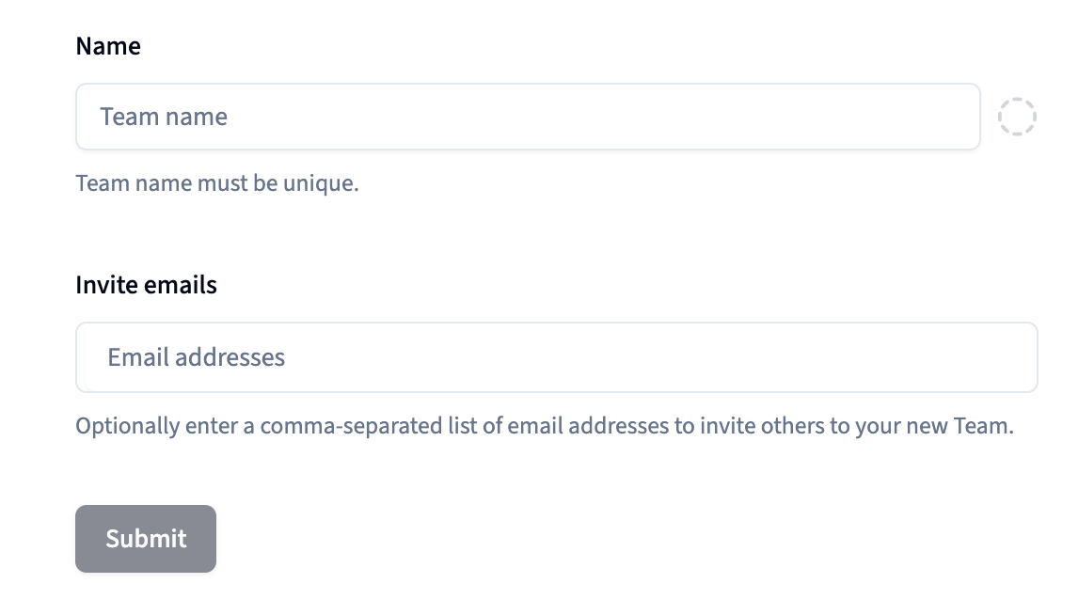
Task: Focus the Team name input field
Action: (x=527, y=117)
